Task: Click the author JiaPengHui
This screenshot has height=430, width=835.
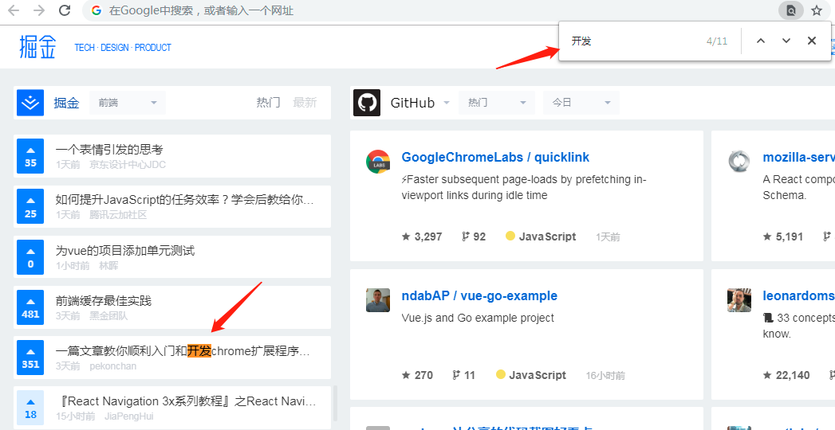Action: (129, 416)
